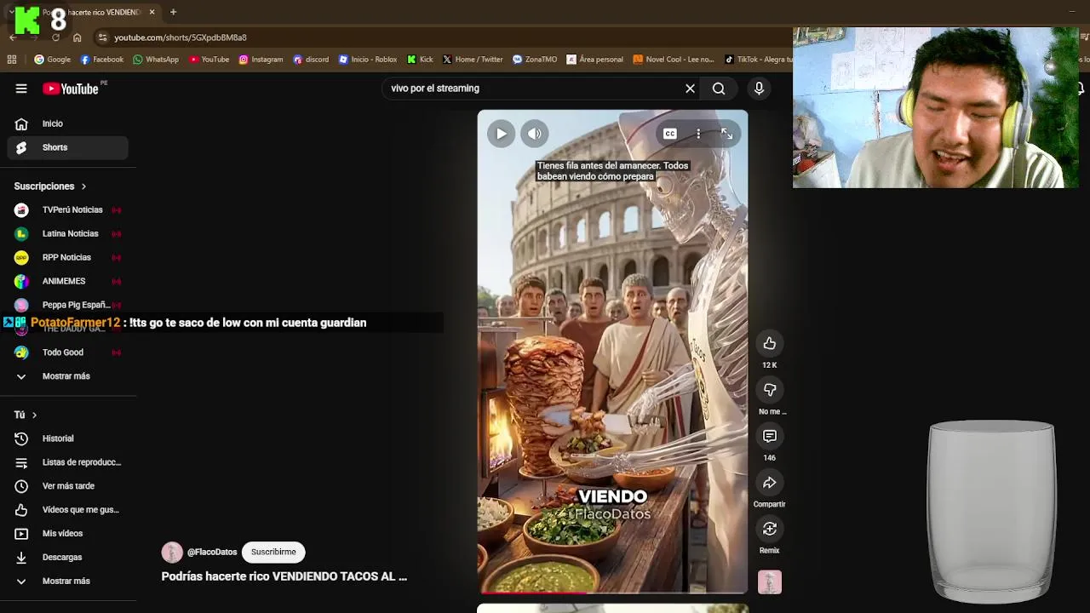
Task: Open Vídeos que me gustan
Action: [68, 510]
